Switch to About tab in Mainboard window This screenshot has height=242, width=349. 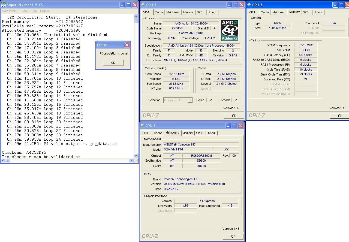(212, 133)
